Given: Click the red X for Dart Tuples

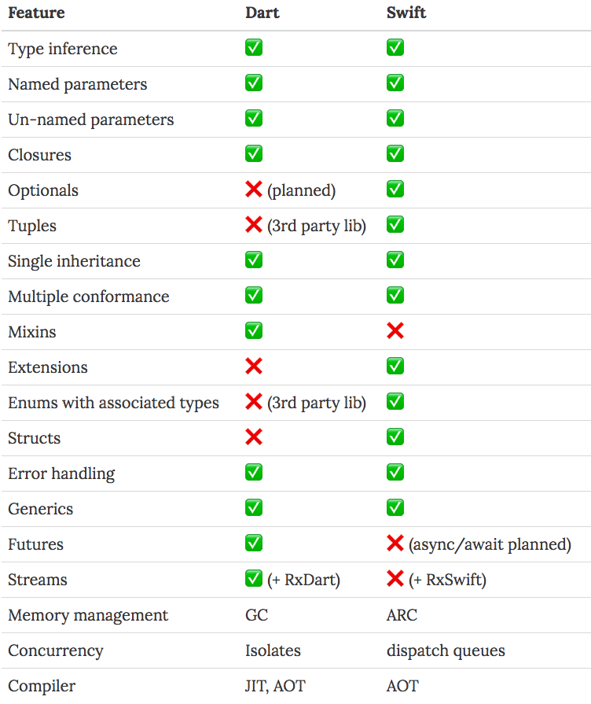Looking at the screenshot, I should (254, 225).
